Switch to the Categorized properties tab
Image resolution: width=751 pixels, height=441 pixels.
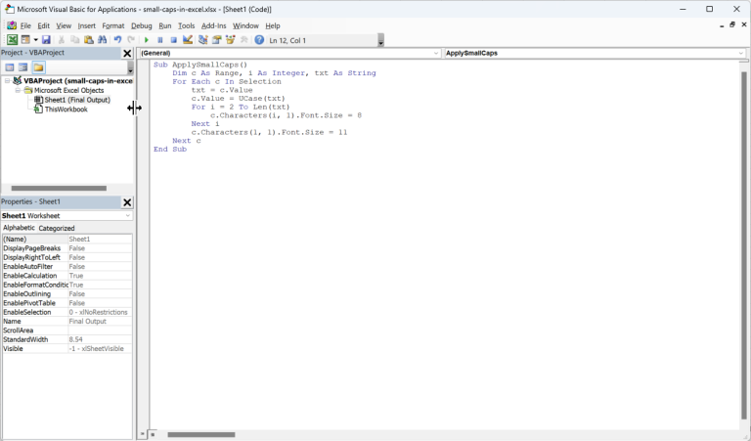[56, 228]
